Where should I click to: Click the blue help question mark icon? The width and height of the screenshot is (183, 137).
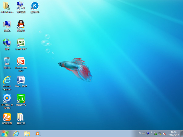[148, 133]
